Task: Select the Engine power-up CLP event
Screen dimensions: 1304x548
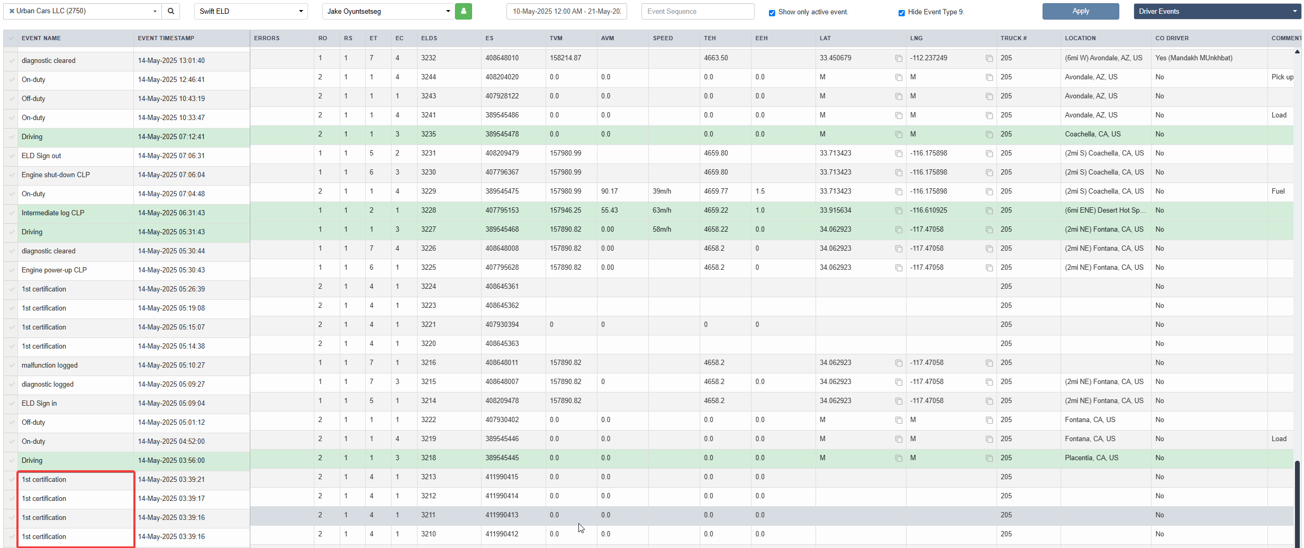Action: tap(54, 270)
